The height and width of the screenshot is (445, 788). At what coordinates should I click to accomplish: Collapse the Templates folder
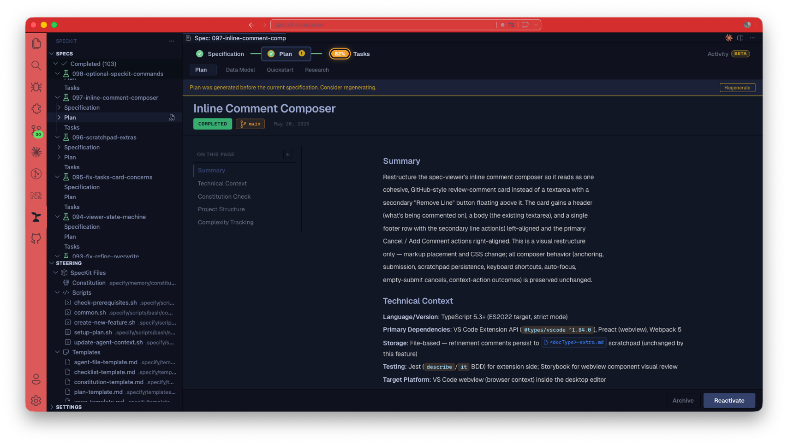(57, 352)
